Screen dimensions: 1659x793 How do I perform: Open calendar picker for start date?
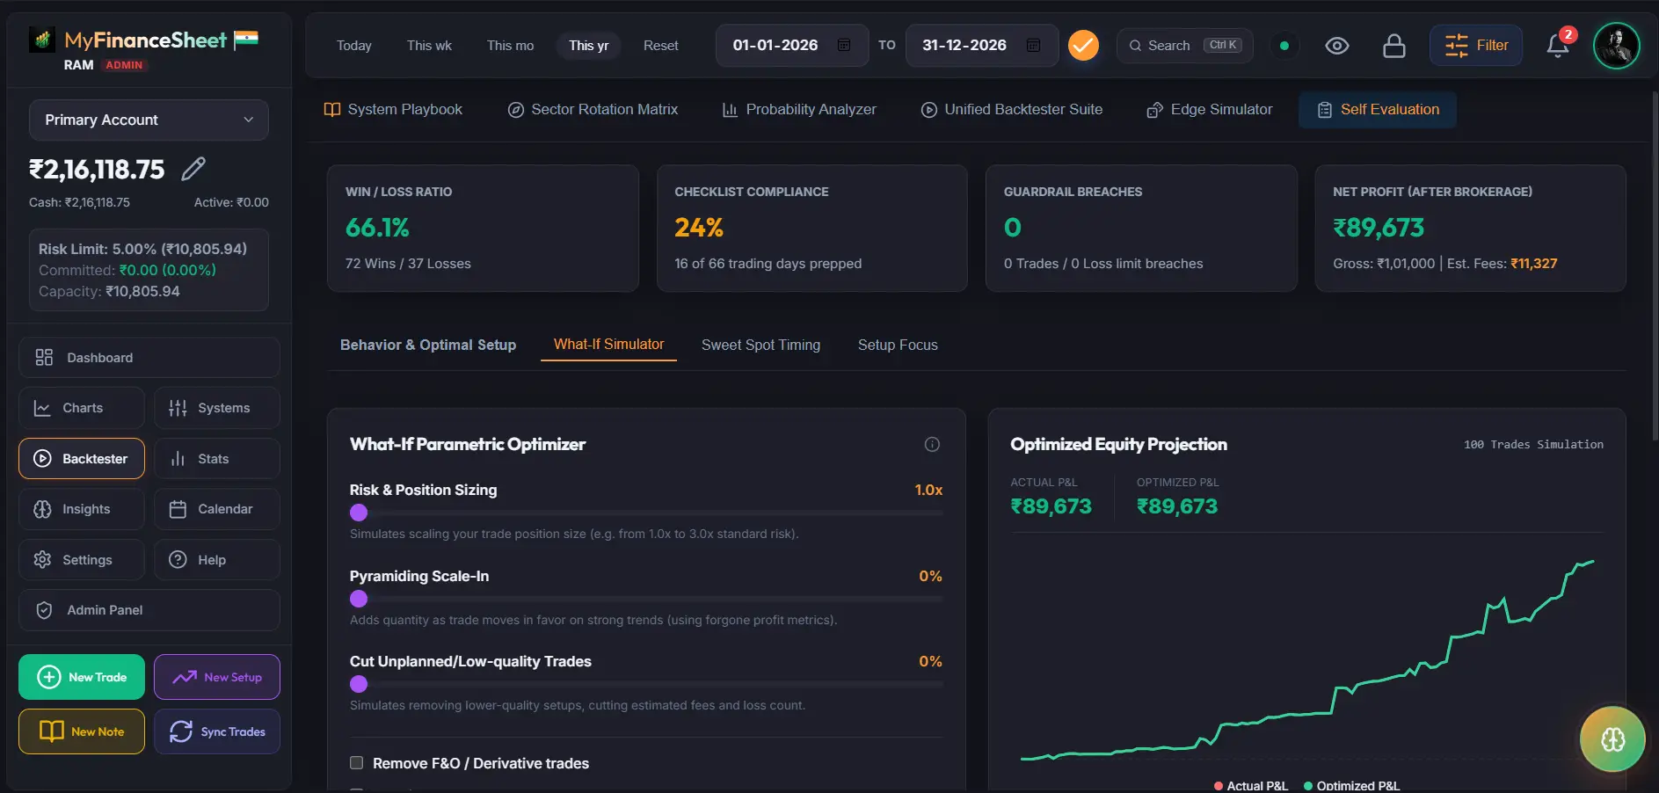pos(844,45)
